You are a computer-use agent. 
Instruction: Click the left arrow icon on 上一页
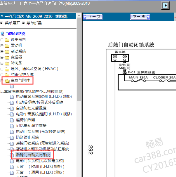click(85, 17)
